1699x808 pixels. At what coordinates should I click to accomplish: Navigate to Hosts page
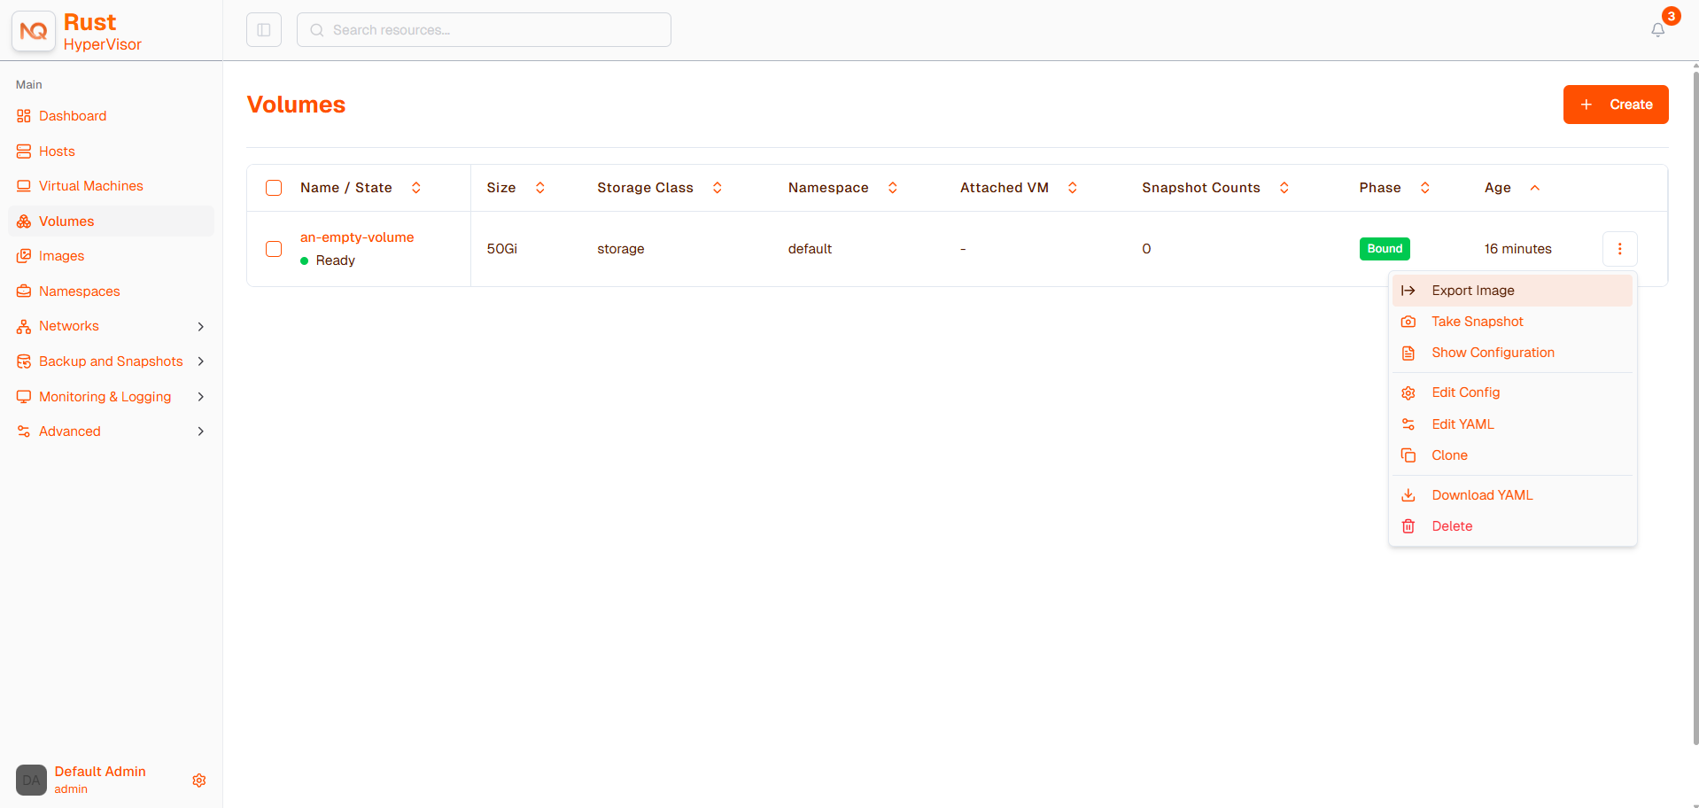coord(111,151)
